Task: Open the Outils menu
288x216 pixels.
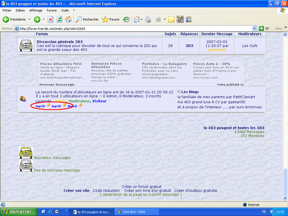Action: pyautogui.click(x=65, y=10)
